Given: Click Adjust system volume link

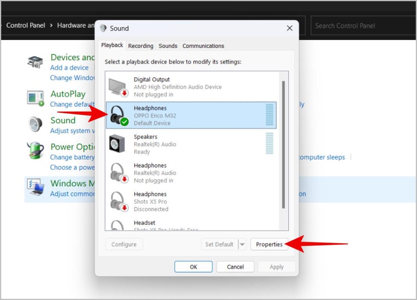Looking at the screenshot, I should coord(72,131).
